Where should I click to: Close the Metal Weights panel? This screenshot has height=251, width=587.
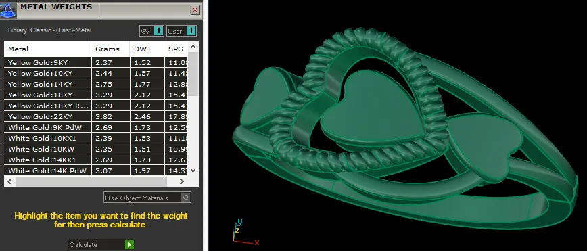point(195,10)
